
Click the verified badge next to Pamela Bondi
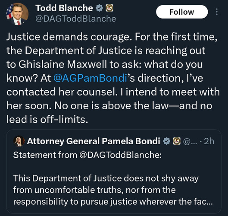pos(166,141)
